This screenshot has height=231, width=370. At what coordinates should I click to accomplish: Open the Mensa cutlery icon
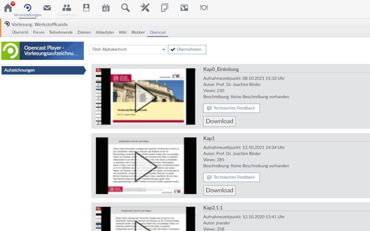[204, 8]
